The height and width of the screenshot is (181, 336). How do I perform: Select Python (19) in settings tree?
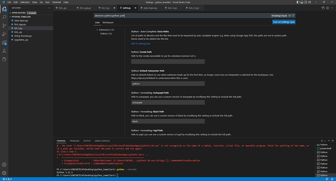pos(106,33)
